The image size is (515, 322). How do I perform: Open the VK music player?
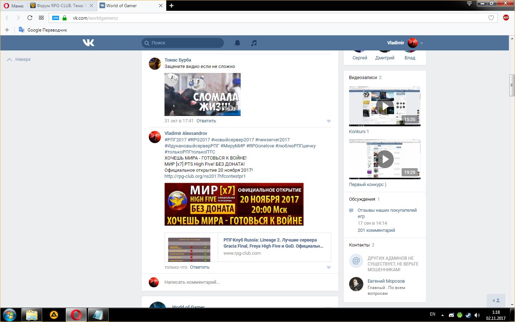click(x=254, y=43)
